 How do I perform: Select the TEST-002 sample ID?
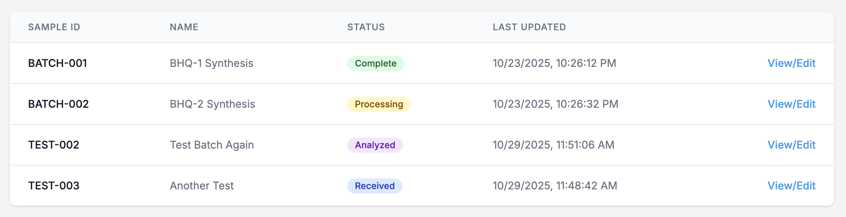[x=53, y=145]
